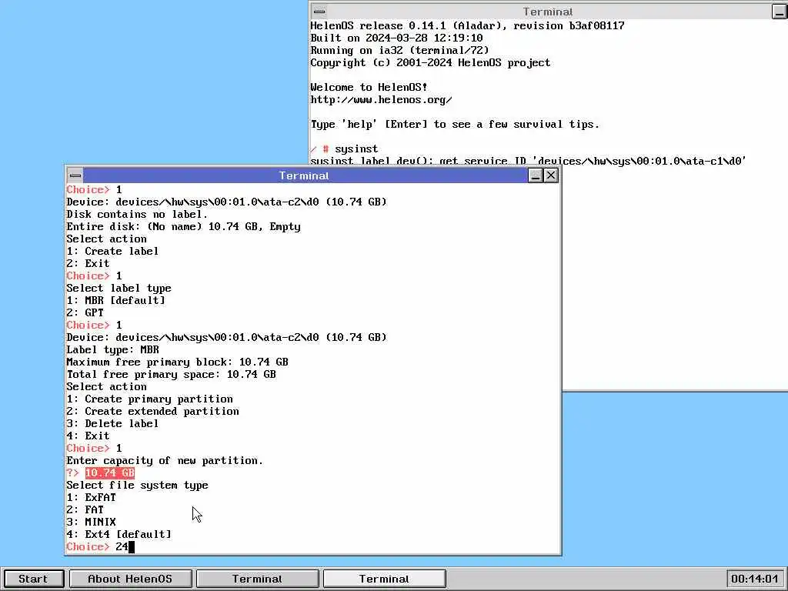This screenshot has height=591, width=788.
Task: Click '1: MBR [default]' line
Action: point(115,301)
